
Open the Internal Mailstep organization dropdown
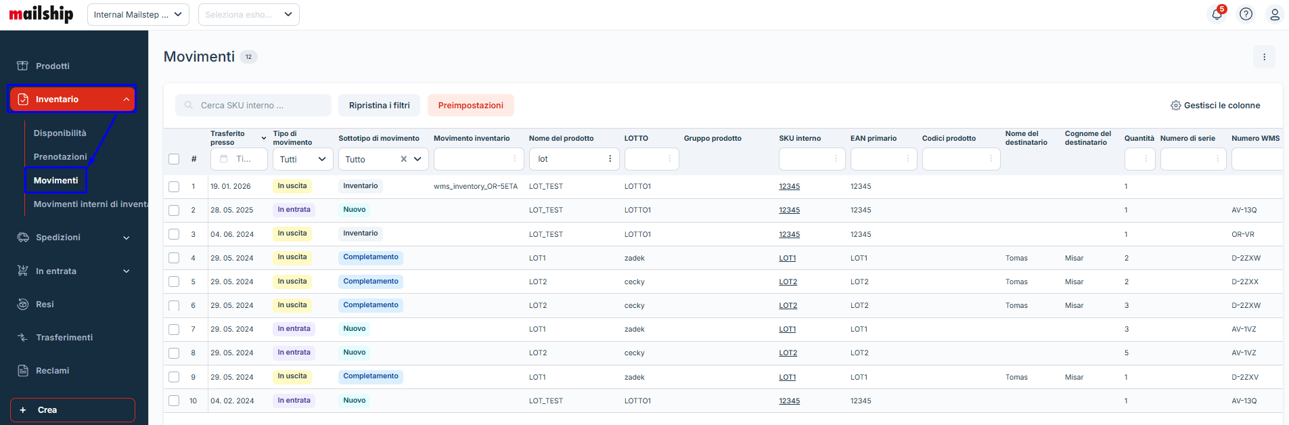(138, 14)
